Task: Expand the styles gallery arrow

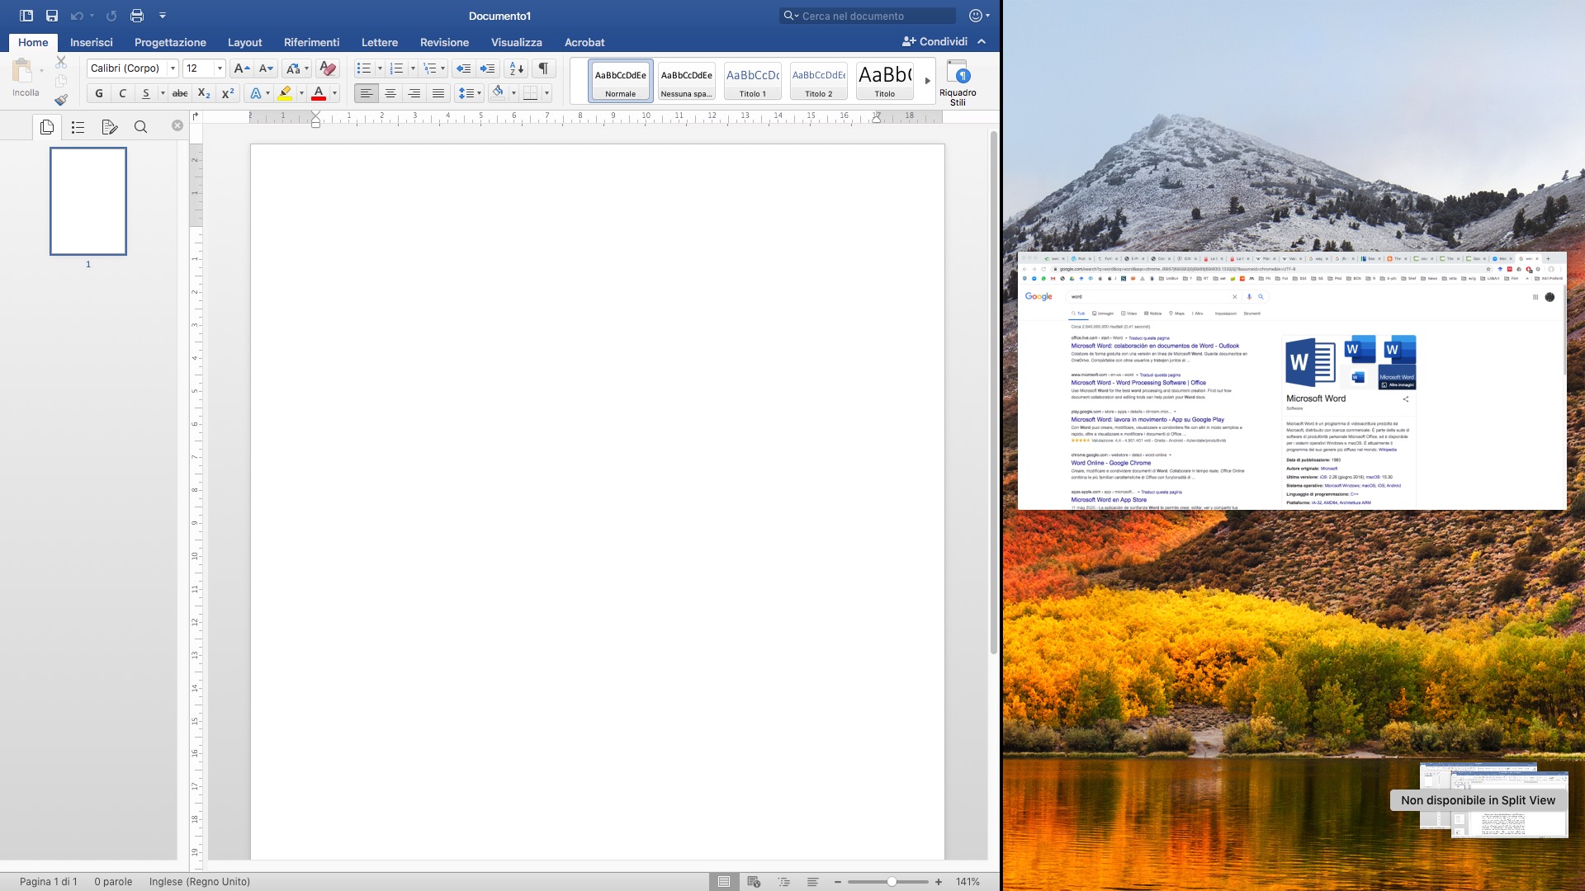Action: [927, 81]
